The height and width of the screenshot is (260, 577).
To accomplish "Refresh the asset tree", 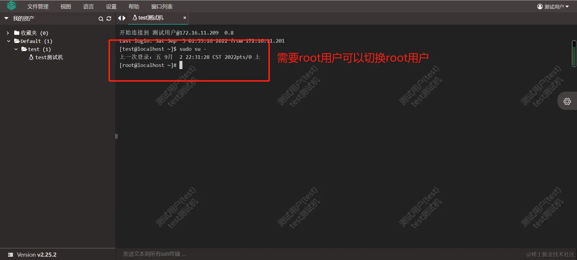I will pos(109,19).
